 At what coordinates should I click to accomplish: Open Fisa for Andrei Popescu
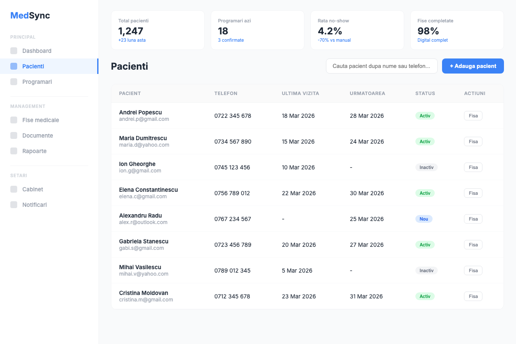[x=473, y=116]
